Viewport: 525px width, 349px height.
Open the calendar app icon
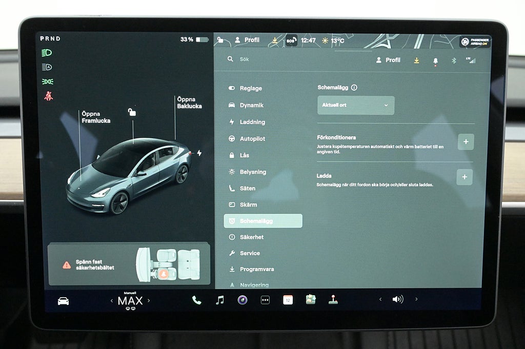288,300
